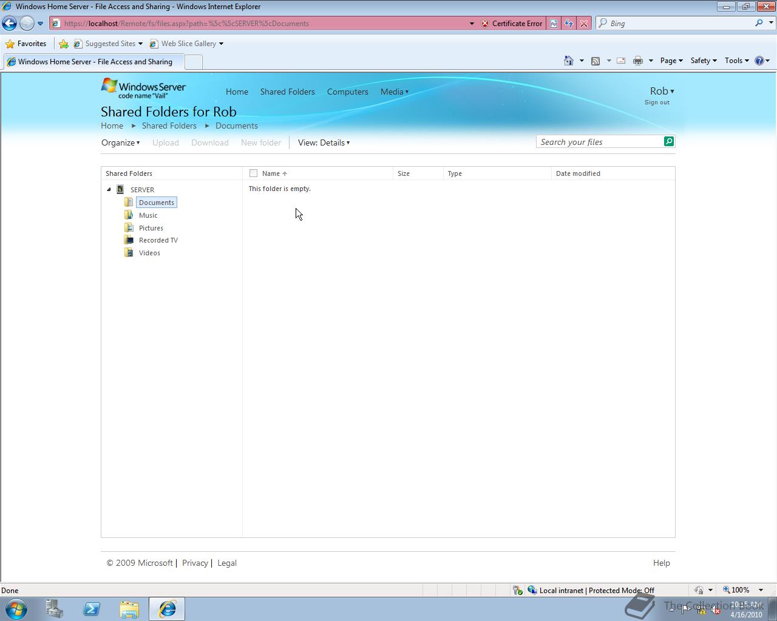The height and width of the screenshot is (621, 777).
Task: Click the Pictures folder icon
Action: pyautogui.click(x=129, y=227)
